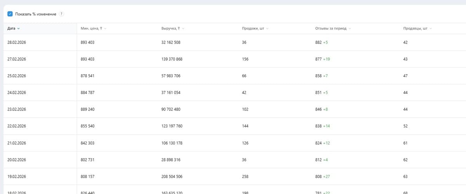
Task: Click sellers count 62
Action: (x=405, y=160)
